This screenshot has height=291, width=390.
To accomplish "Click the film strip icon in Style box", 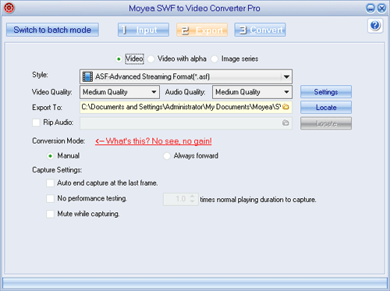I will pos(87,76).
